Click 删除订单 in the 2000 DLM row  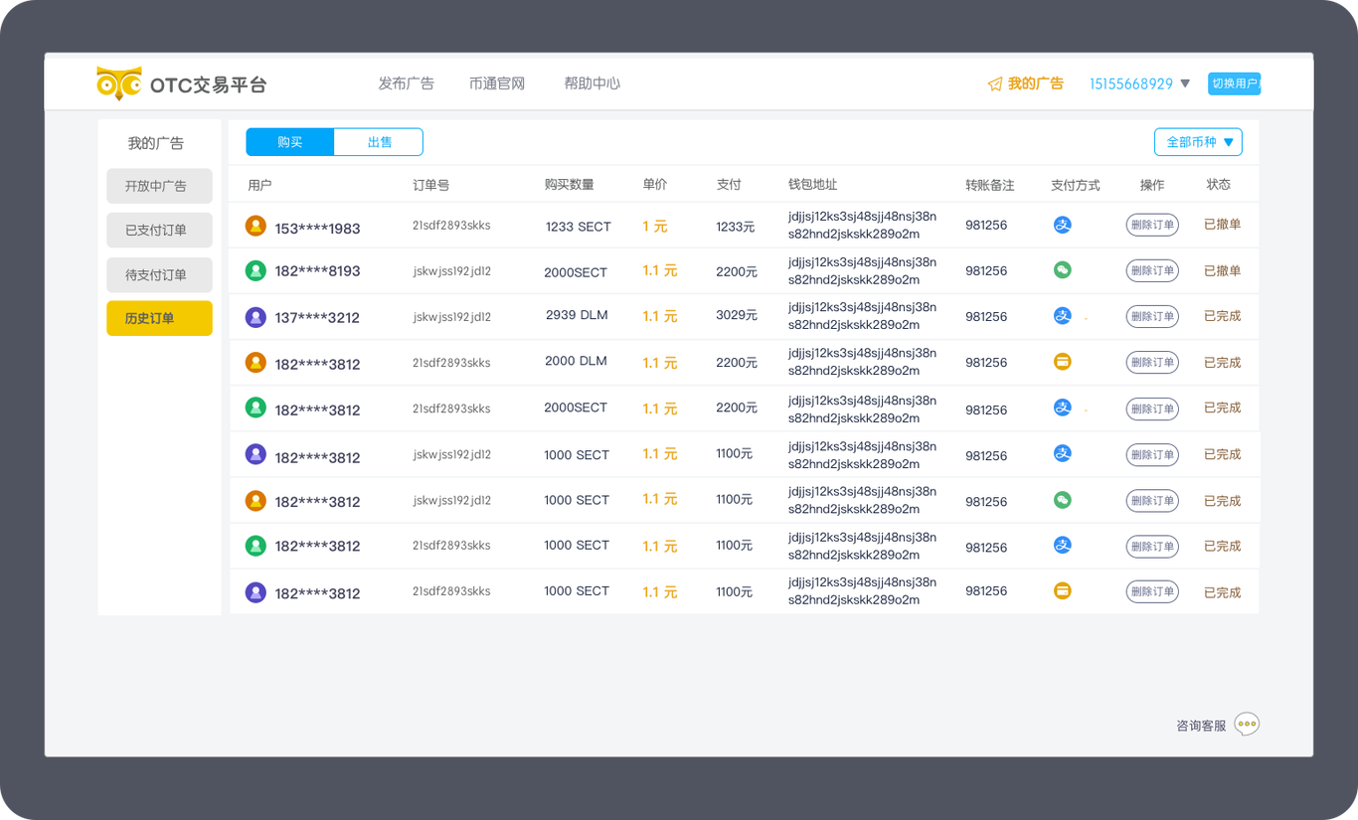pos(1152,362)
